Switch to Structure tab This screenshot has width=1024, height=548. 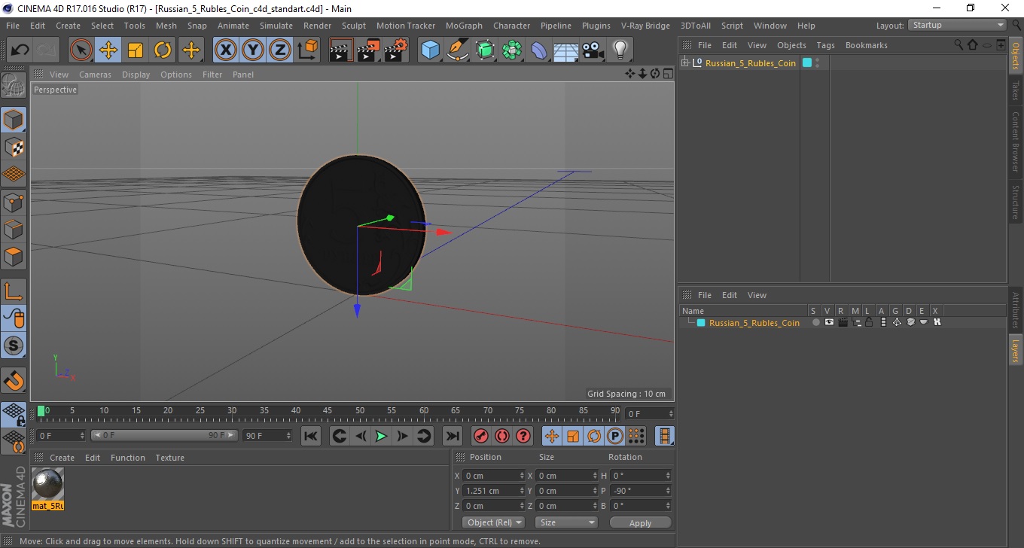point(1016,202)
